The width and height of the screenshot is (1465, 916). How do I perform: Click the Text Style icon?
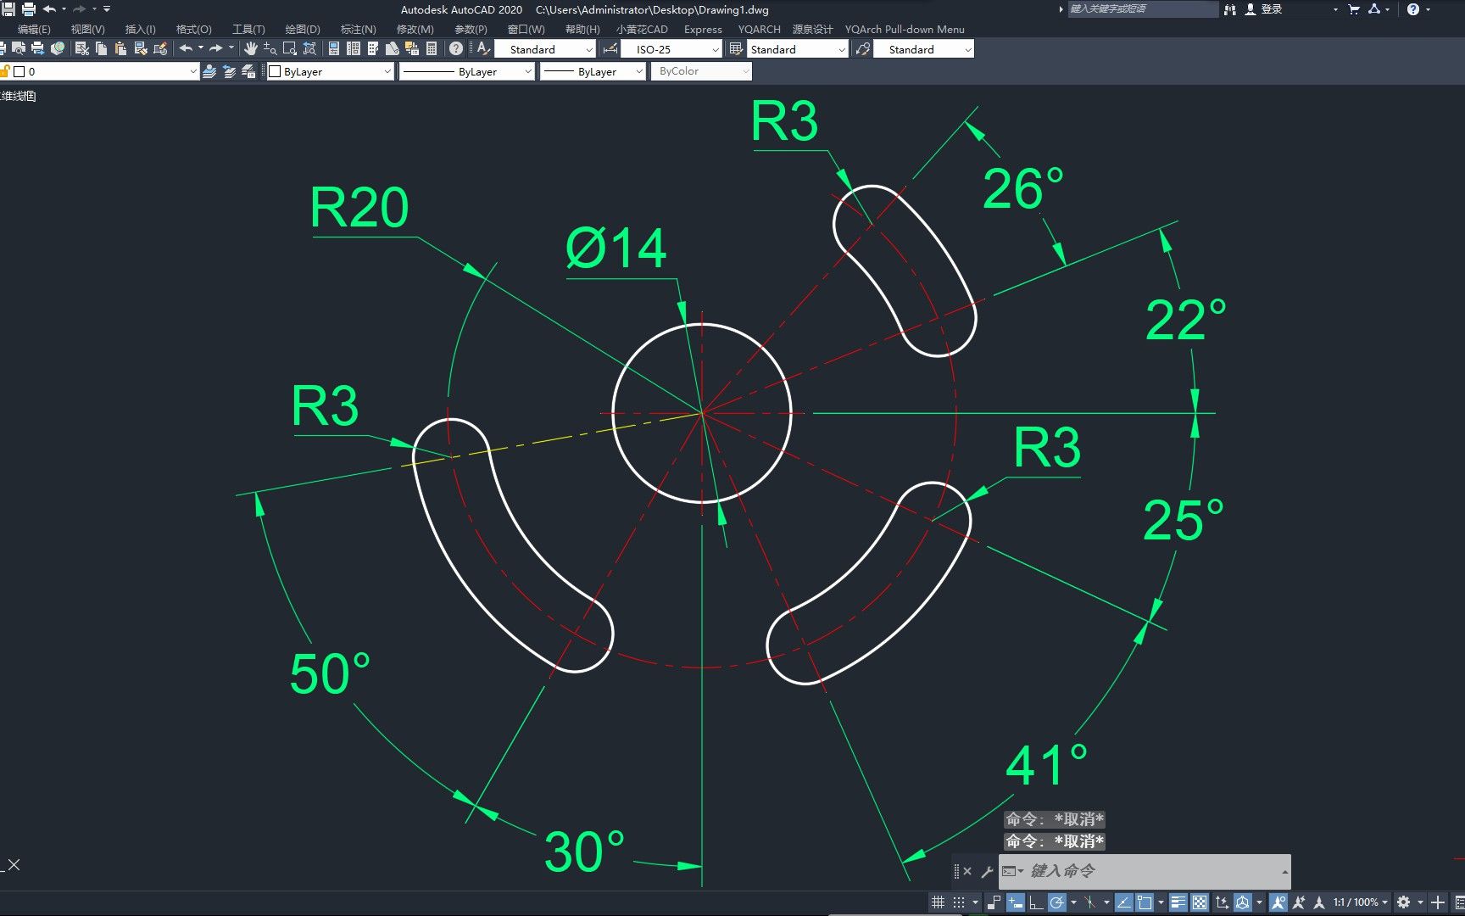point(483,49)
